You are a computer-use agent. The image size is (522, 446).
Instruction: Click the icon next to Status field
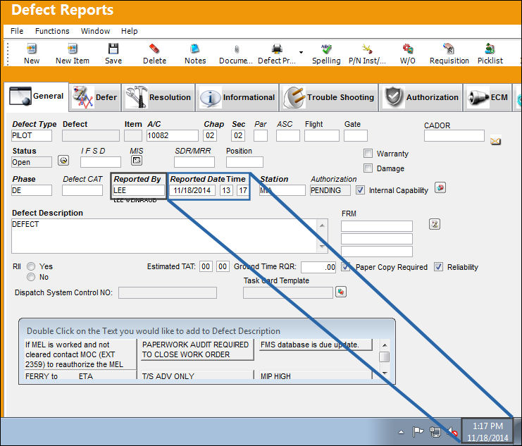63,161
